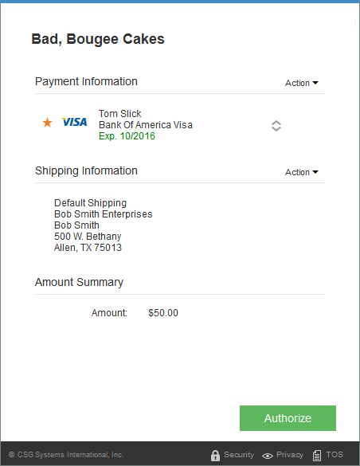
Task: Click the Default Shipping address block
Action: tap(103, 225)
